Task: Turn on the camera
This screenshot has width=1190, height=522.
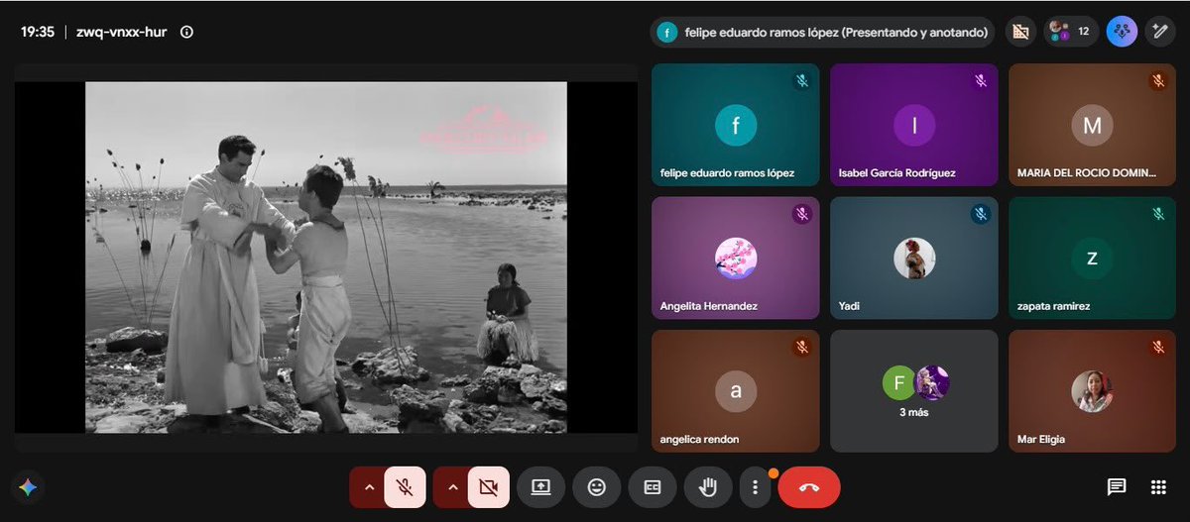Action: point(487,487)
